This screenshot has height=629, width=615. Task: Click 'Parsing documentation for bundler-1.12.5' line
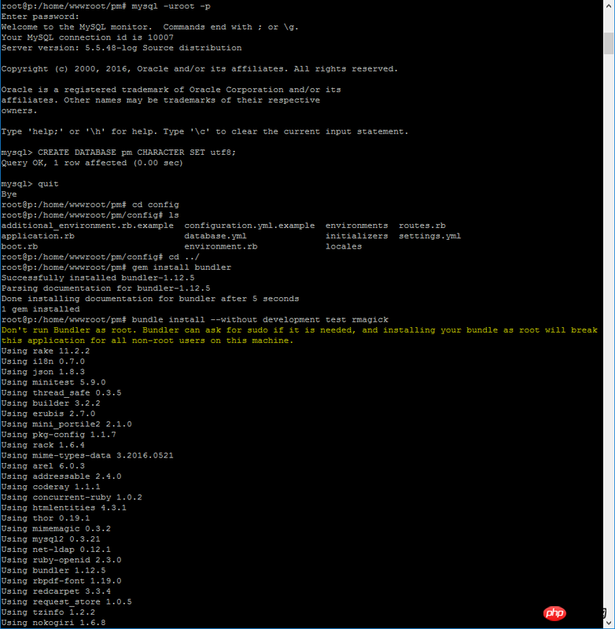(106, 288)
